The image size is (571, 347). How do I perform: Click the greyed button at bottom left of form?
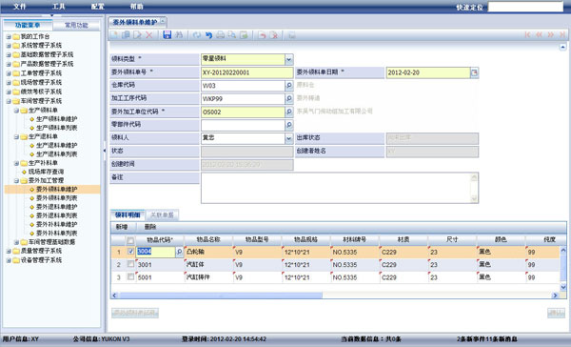[135, 313]
